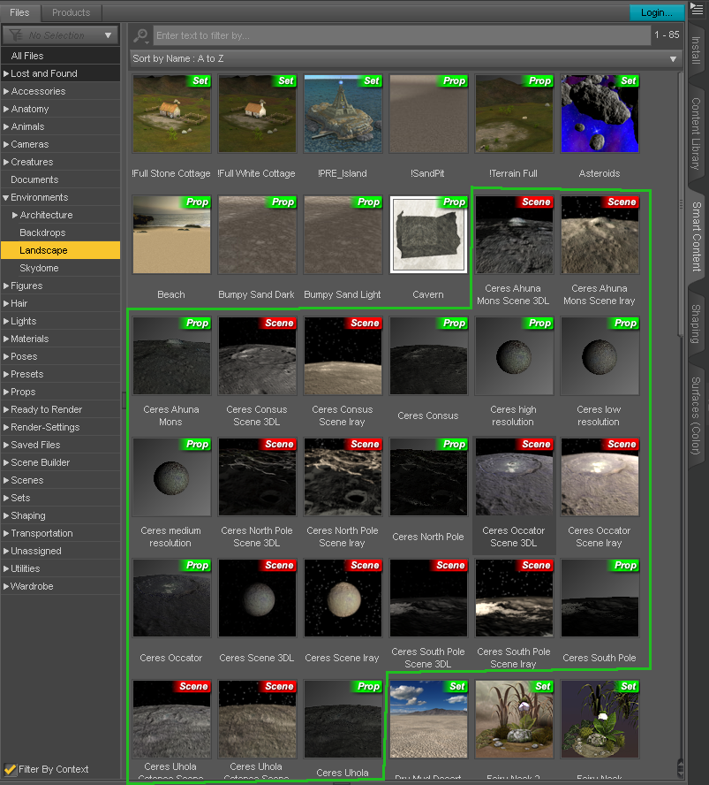Open the Shaping side tab

click(696, 324)
